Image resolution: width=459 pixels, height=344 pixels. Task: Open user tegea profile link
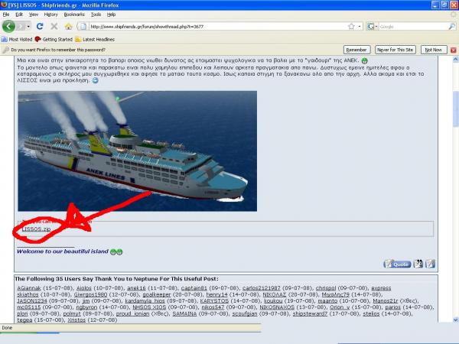coord(24,320)
